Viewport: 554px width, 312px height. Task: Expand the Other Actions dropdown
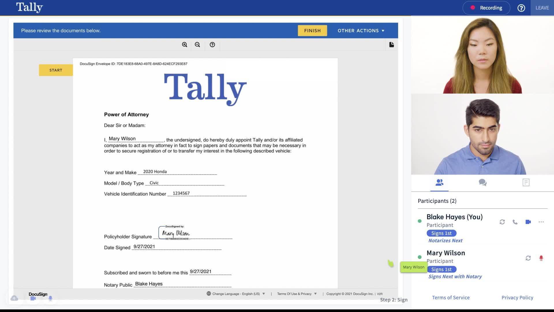point(361,31)
